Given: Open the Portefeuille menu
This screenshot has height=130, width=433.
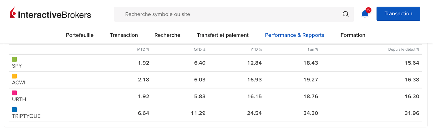Looking at the screenshot, I should (80, 35).
